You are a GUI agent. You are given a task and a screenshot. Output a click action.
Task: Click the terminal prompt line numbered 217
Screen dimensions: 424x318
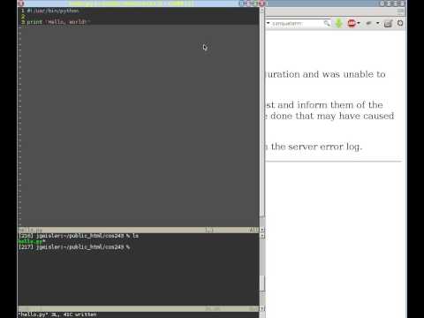click(74, 247)
